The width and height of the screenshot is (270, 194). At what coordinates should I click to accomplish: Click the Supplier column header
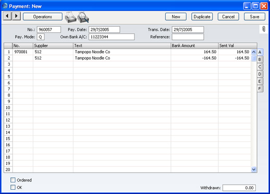(53, 46)
